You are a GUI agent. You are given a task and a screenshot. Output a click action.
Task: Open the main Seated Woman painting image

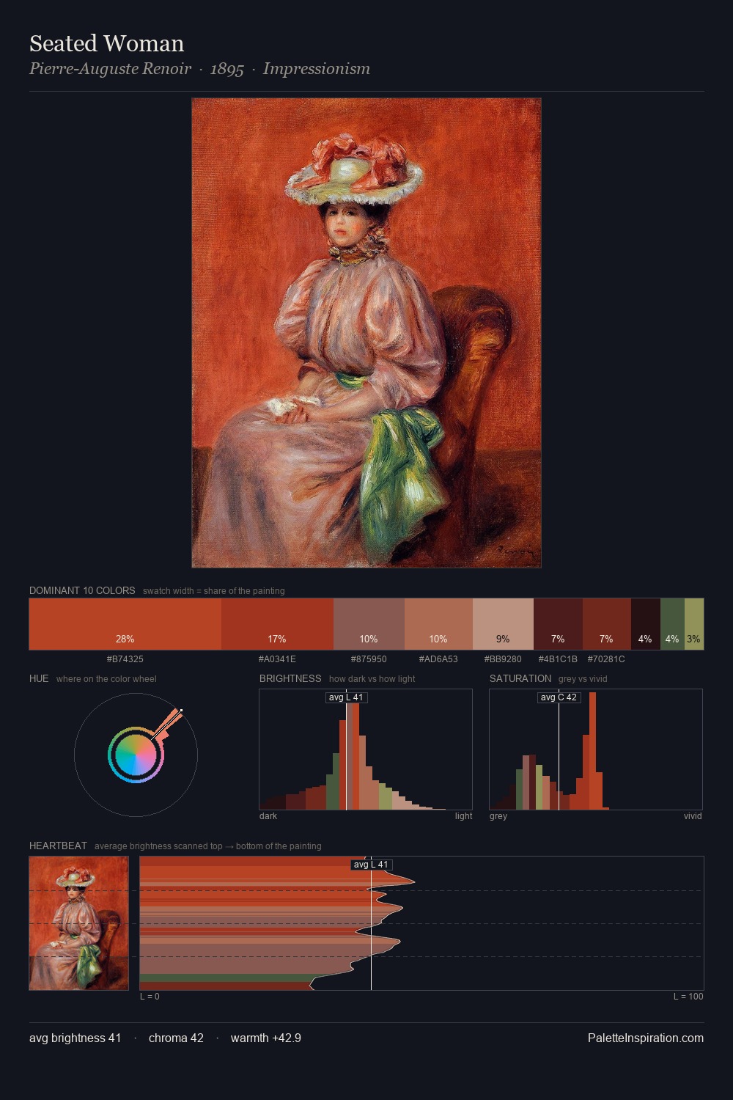pos(366,333)
